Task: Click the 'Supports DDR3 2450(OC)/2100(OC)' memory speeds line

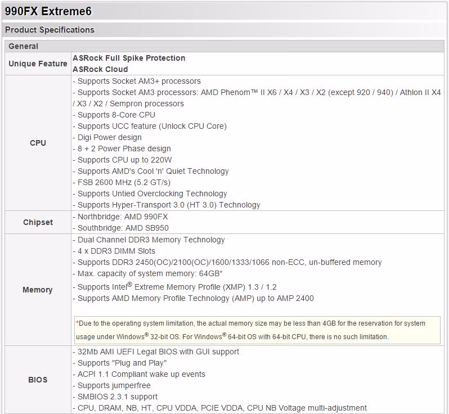Action: (227, 263)
